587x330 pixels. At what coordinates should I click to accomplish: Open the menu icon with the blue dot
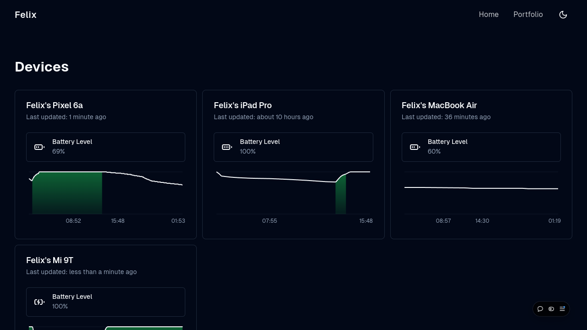pyautogui.click(x=562, y=309)
